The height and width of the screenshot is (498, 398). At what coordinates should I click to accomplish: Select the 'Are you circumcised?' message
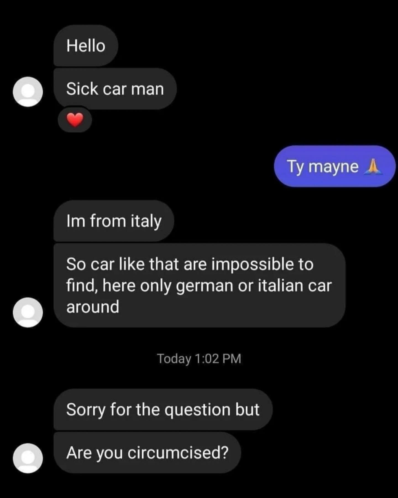147,453
